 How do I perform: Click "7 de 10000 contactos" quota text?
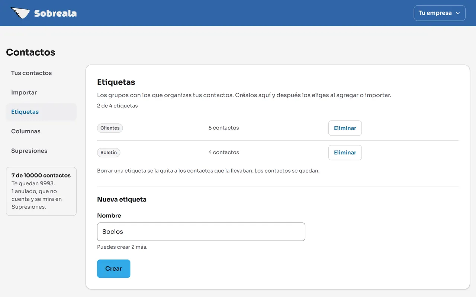click(x=41, y=175)
